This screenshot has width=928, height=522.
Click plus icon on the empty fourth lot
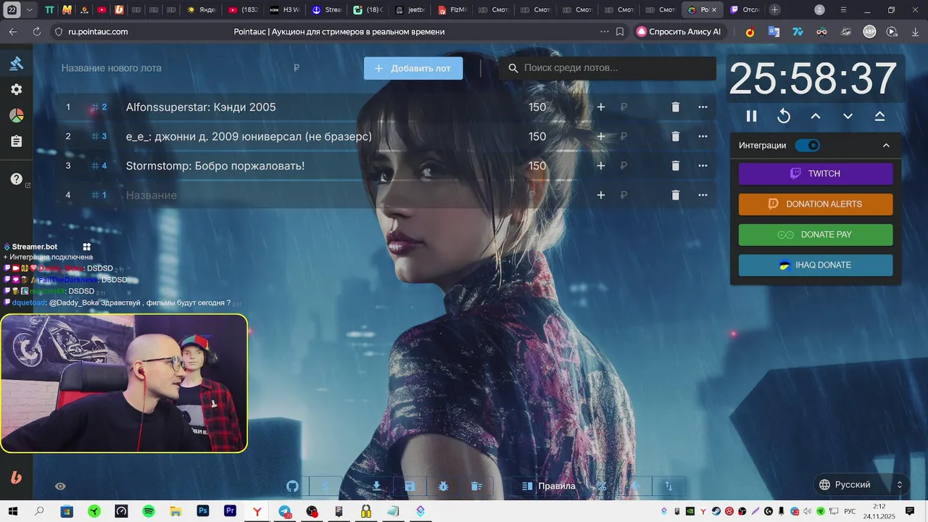(x=600, y=195)
